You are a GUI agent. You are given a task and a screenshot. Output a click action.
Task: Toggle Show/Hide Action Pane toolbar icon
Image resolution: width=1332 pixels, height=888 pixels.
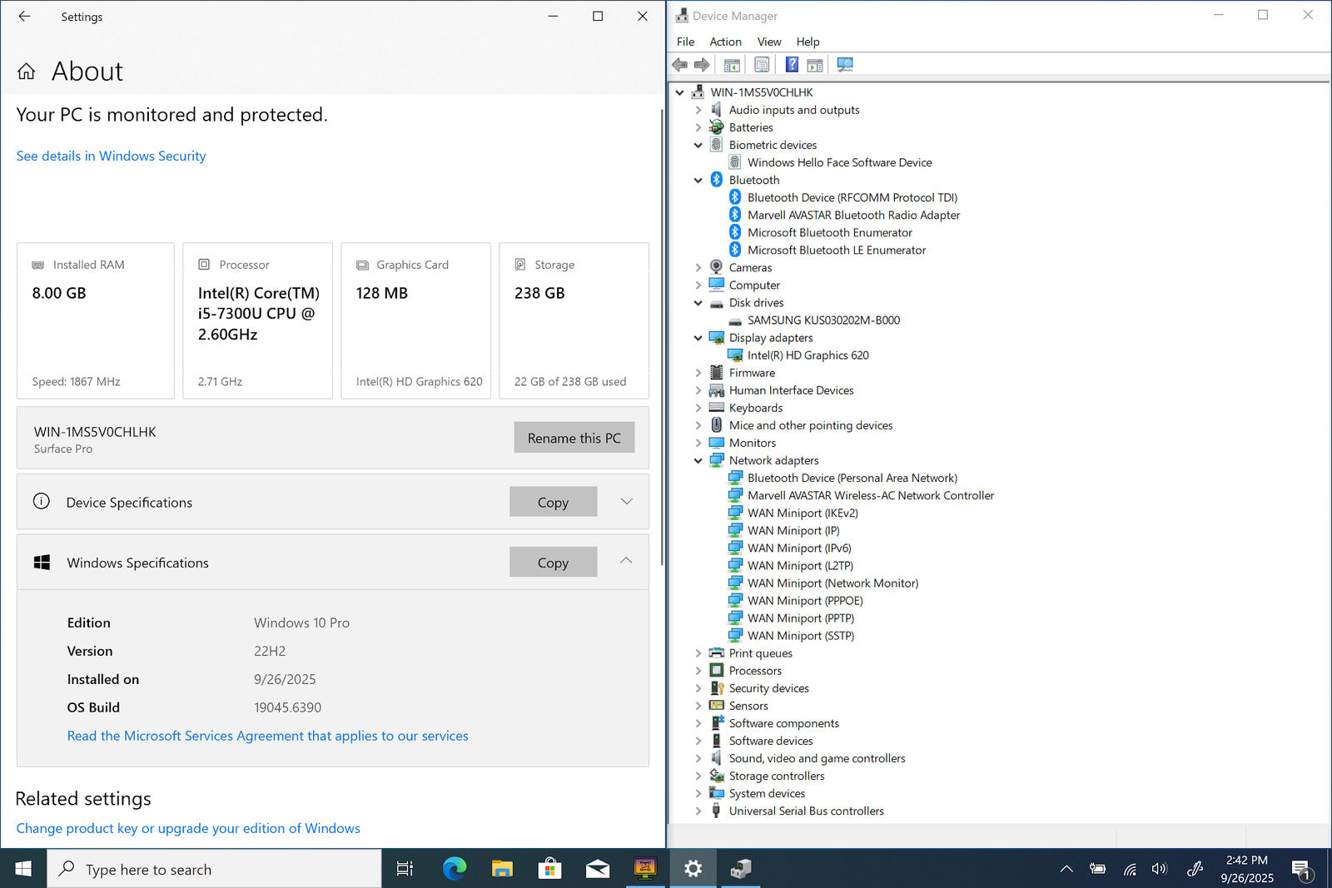tap(815, 65)
